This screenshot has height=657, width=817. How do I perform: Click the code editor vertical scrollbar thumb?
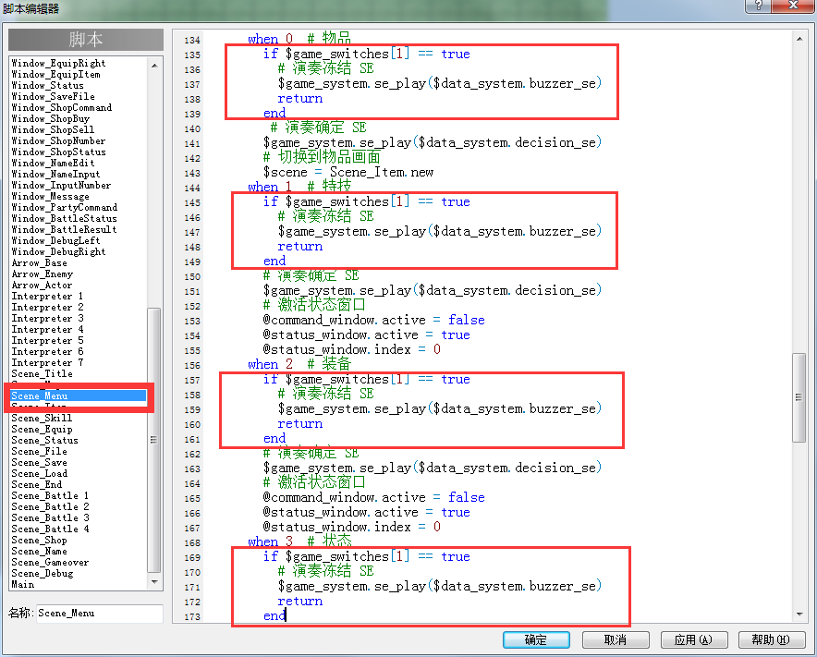pos(799,397)
